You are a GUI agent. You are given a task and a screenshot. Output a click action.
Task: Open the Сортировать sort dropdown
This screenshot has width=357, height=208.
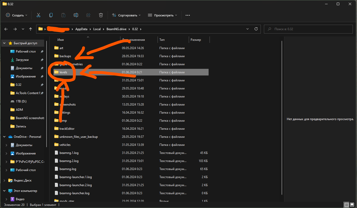point(126,15)
